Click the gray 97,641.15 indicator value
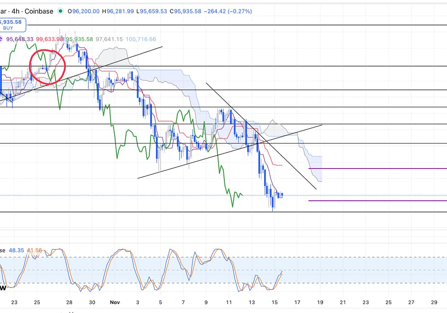Image resolution: width=447 pixels, height=313 pixels. point(110,39)
